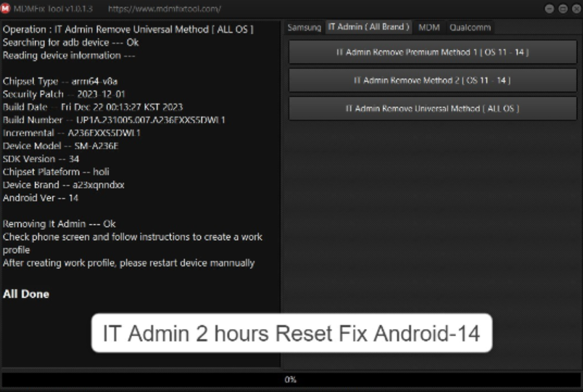583x392 pixels.
Task: Minimize the MDMFix Tool window
Action: [x=549, y=9]
